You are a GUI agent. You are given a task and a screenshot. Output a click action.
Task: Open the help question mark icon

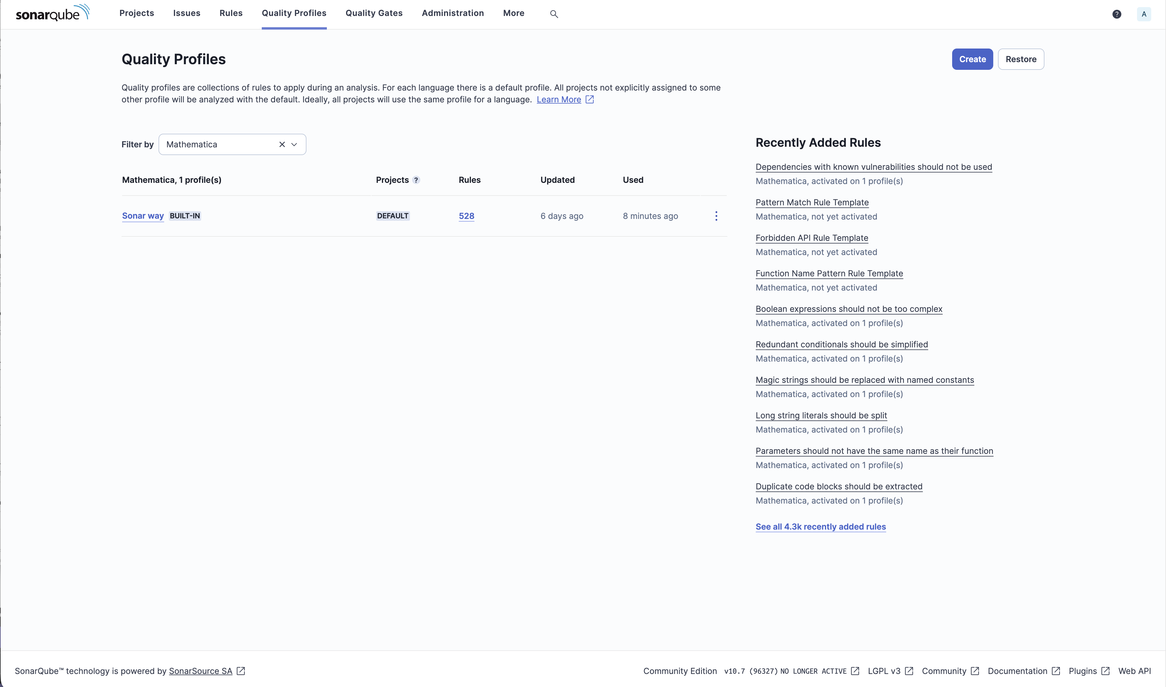click(x=1117, y=14)
